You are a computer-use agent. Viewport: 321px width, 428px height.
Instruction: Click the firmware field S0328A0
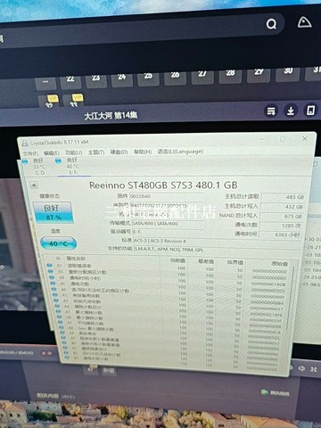pos(167,196)
